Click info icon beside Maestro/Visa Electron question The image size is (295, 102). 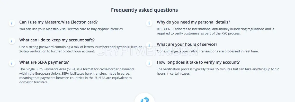(12, 23)
